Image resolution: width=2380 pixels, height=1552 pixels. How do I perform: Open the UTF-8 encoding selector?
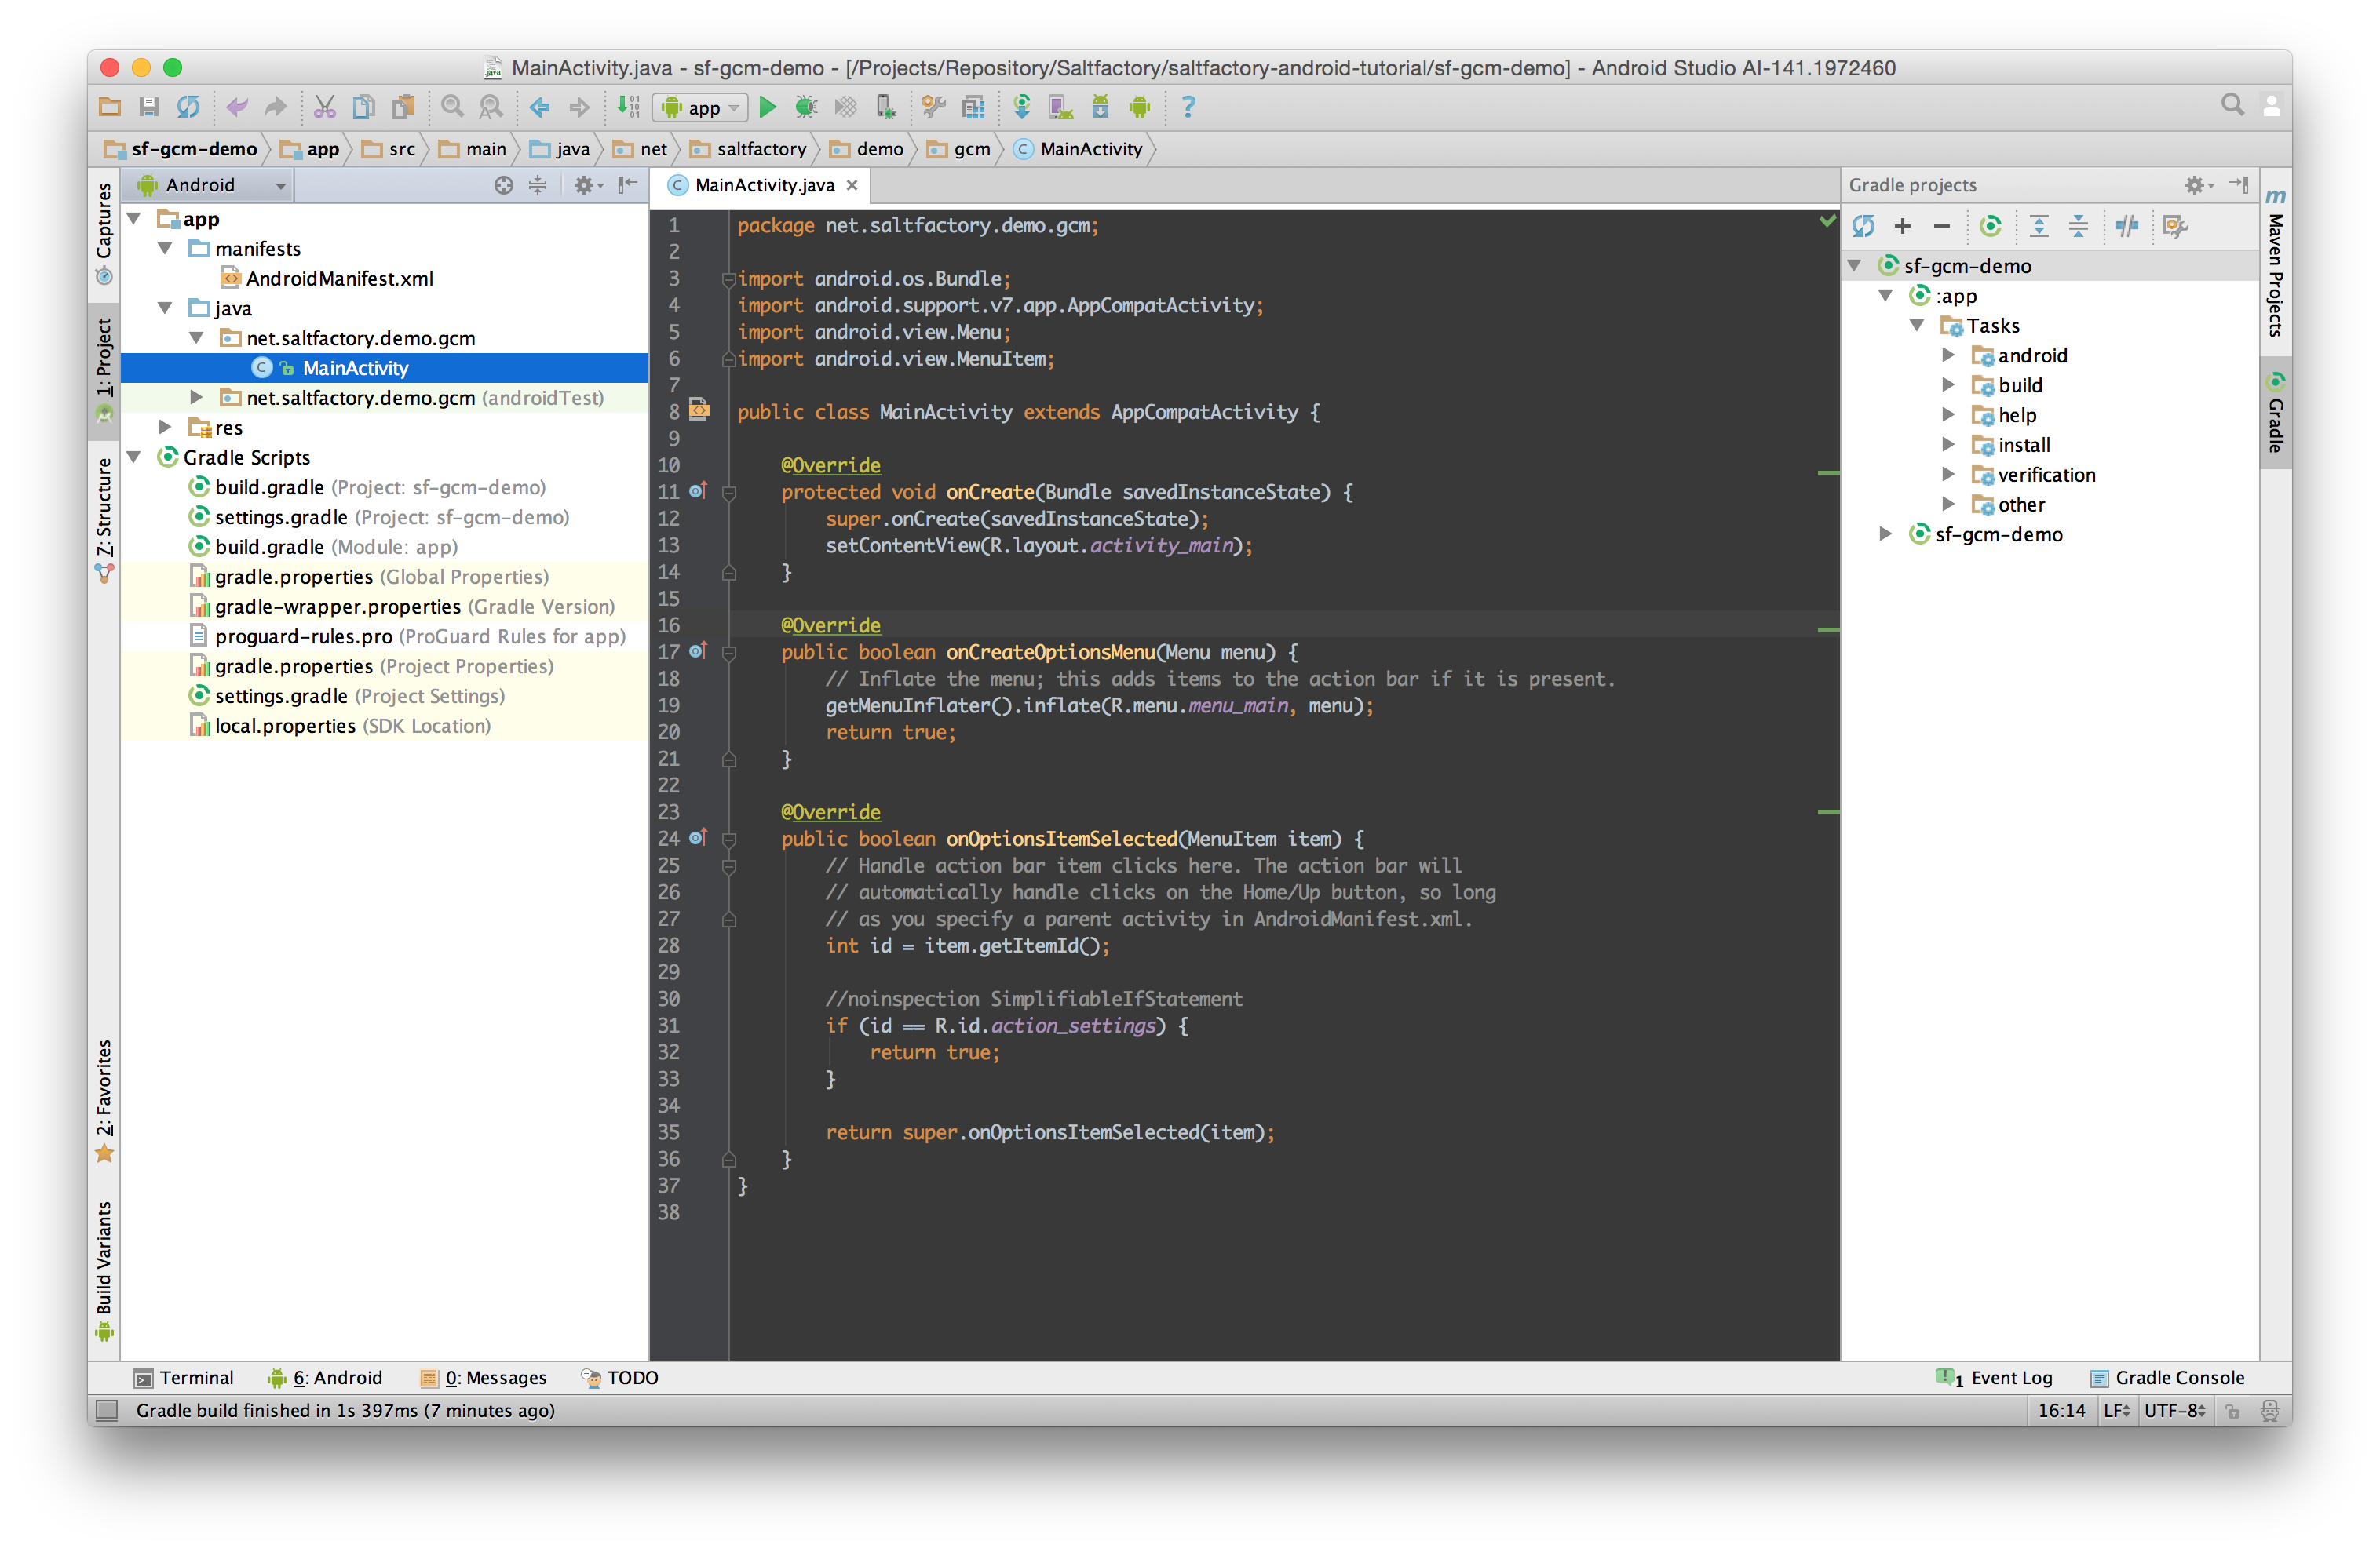2175,1410
